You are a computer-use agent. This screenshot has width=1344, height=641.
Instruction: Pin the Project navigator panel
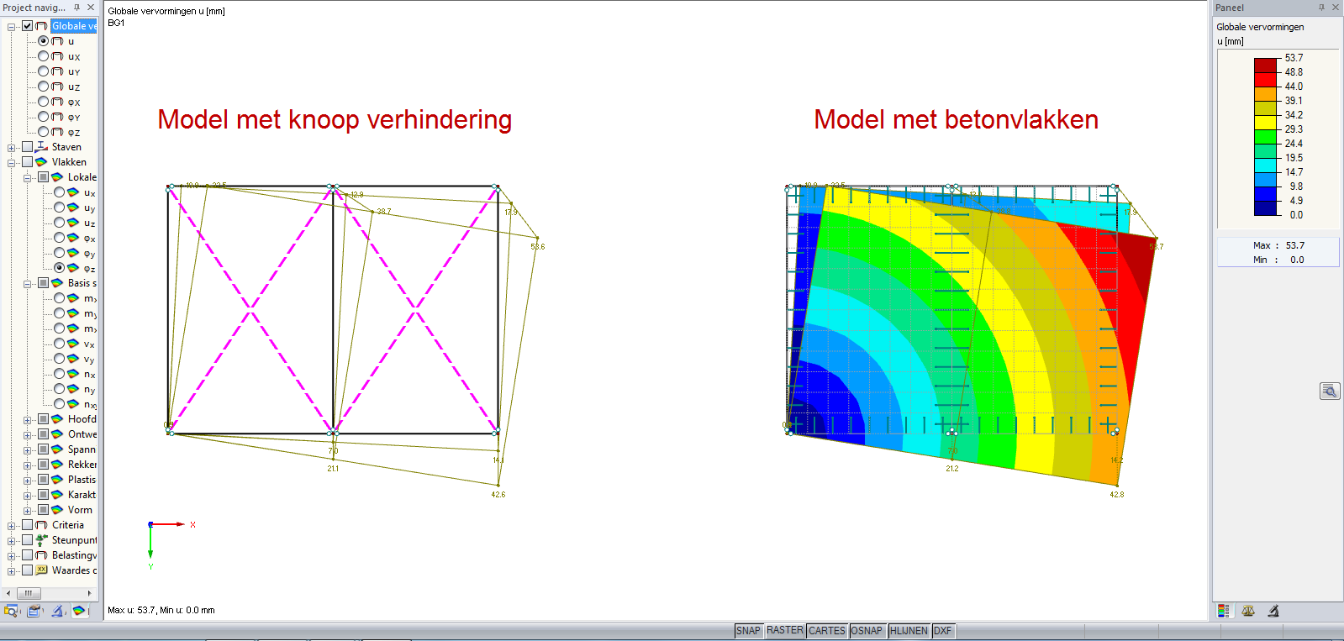(x=76, y=7)
